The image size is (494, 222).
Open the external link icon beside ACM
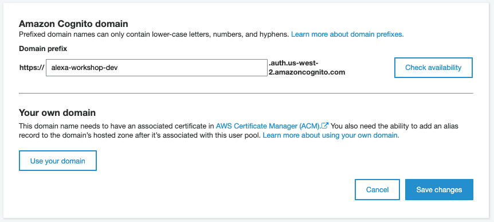coord(325,126)
